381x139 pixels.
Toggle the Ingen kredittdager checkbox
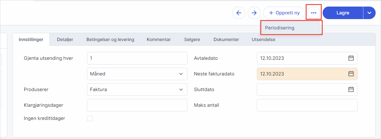[x=90, y=118]
